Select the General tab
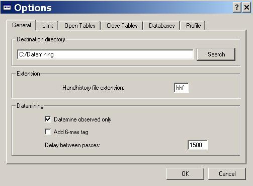The width and height of the screenshot is (253, 186). 21,25
